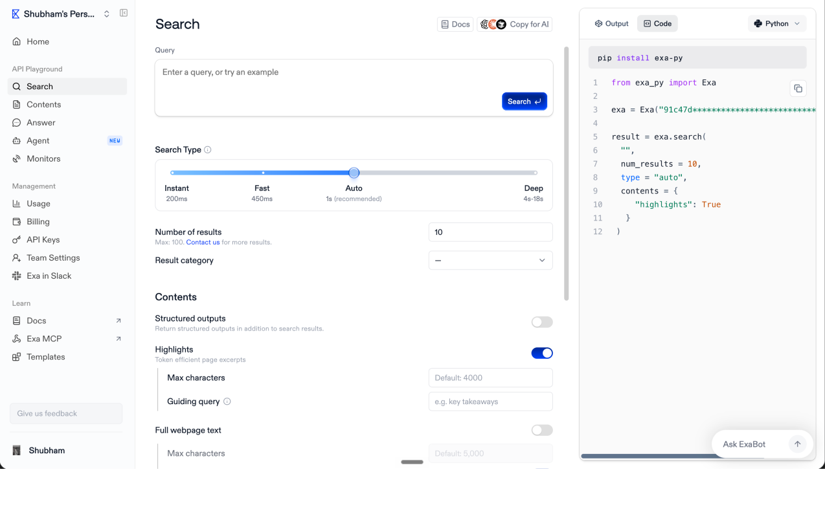Switch to the Code tab
Image resolution: width=825 pixels, height=507 pixels.
[x=657, y=24]
